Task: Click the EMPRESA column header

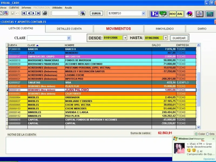Action: tap(186, 45)
